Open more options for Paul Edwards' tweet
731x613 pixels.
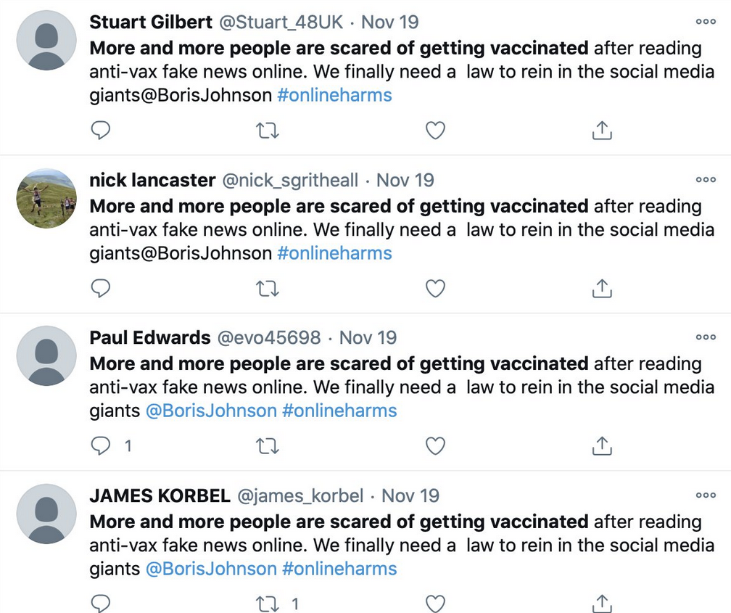(706, 337)
